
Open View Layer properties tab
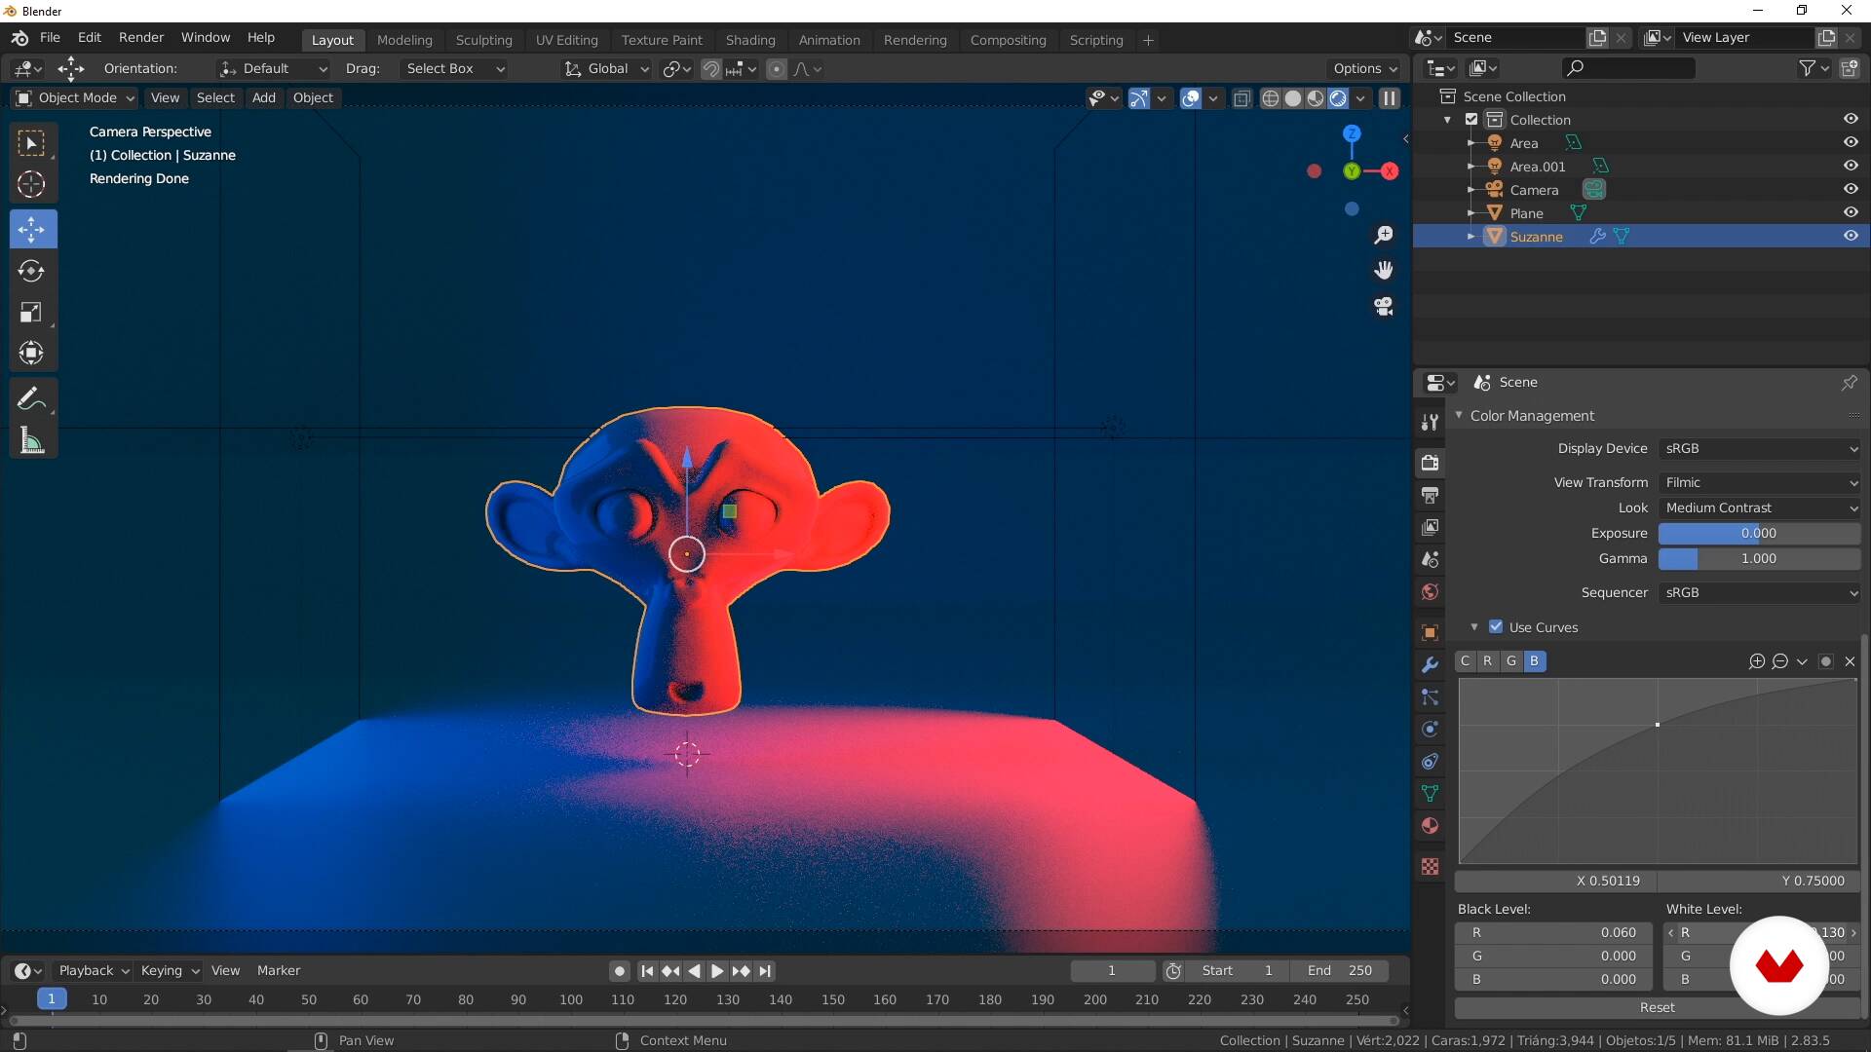[x=1430, y=527]
